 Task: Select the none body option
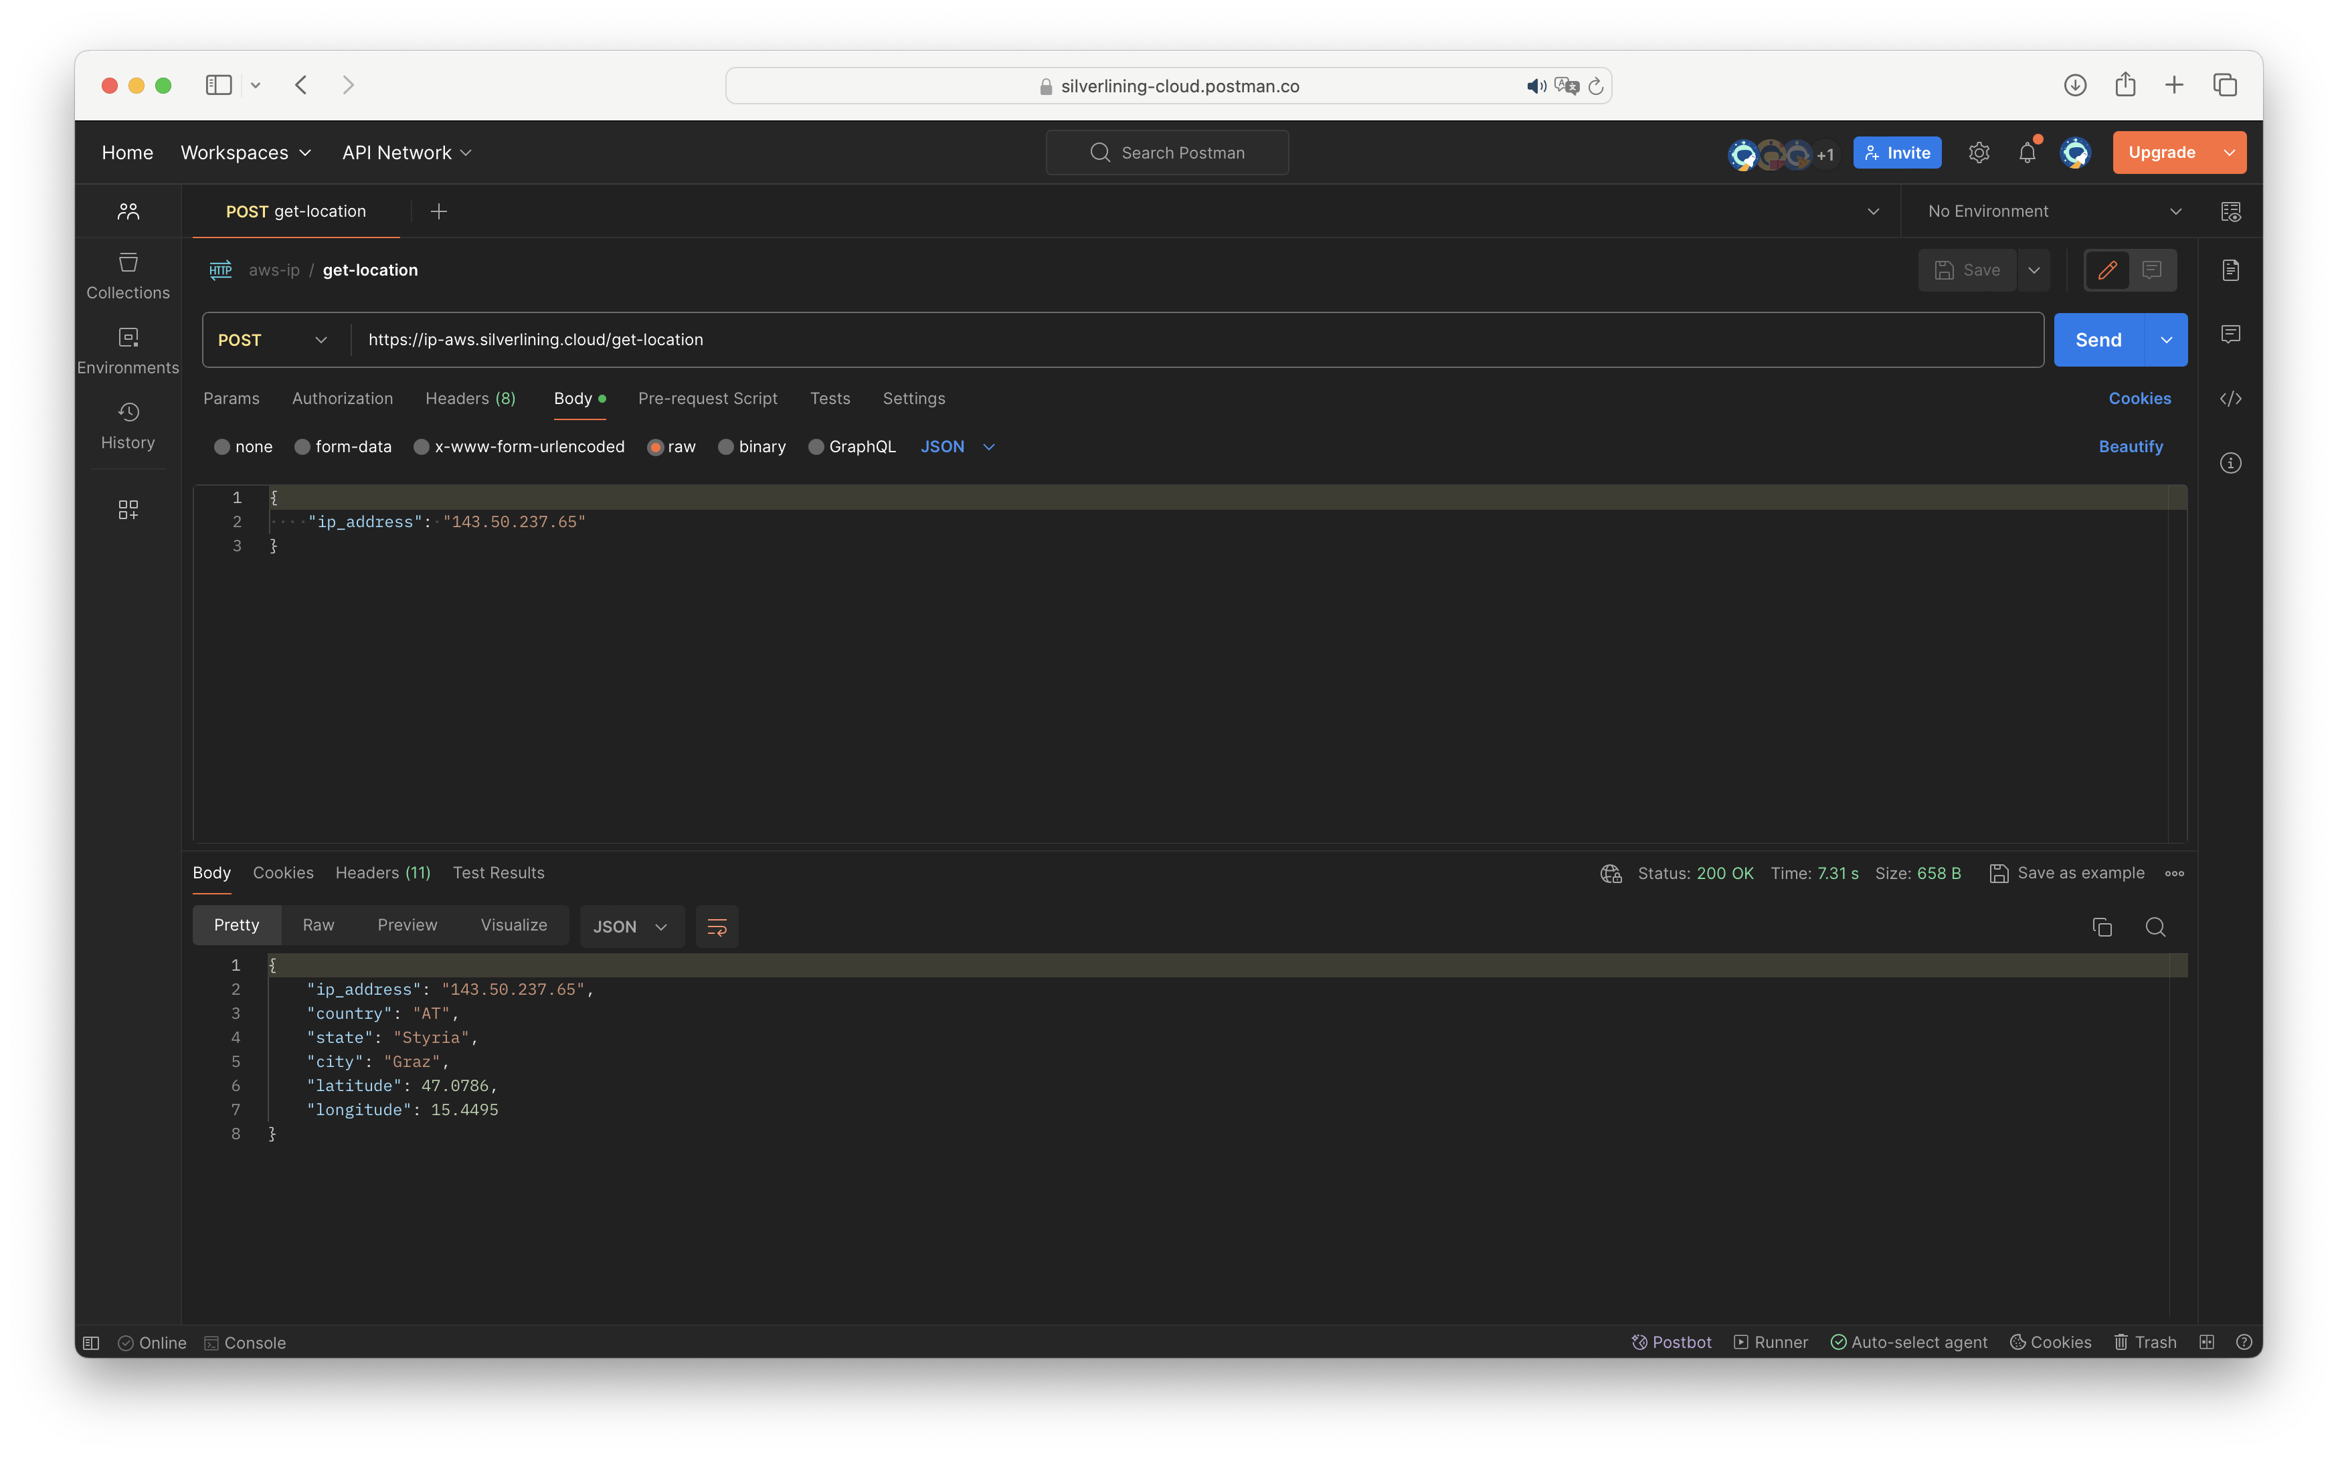pyautogui.click(x=223, y=447)
